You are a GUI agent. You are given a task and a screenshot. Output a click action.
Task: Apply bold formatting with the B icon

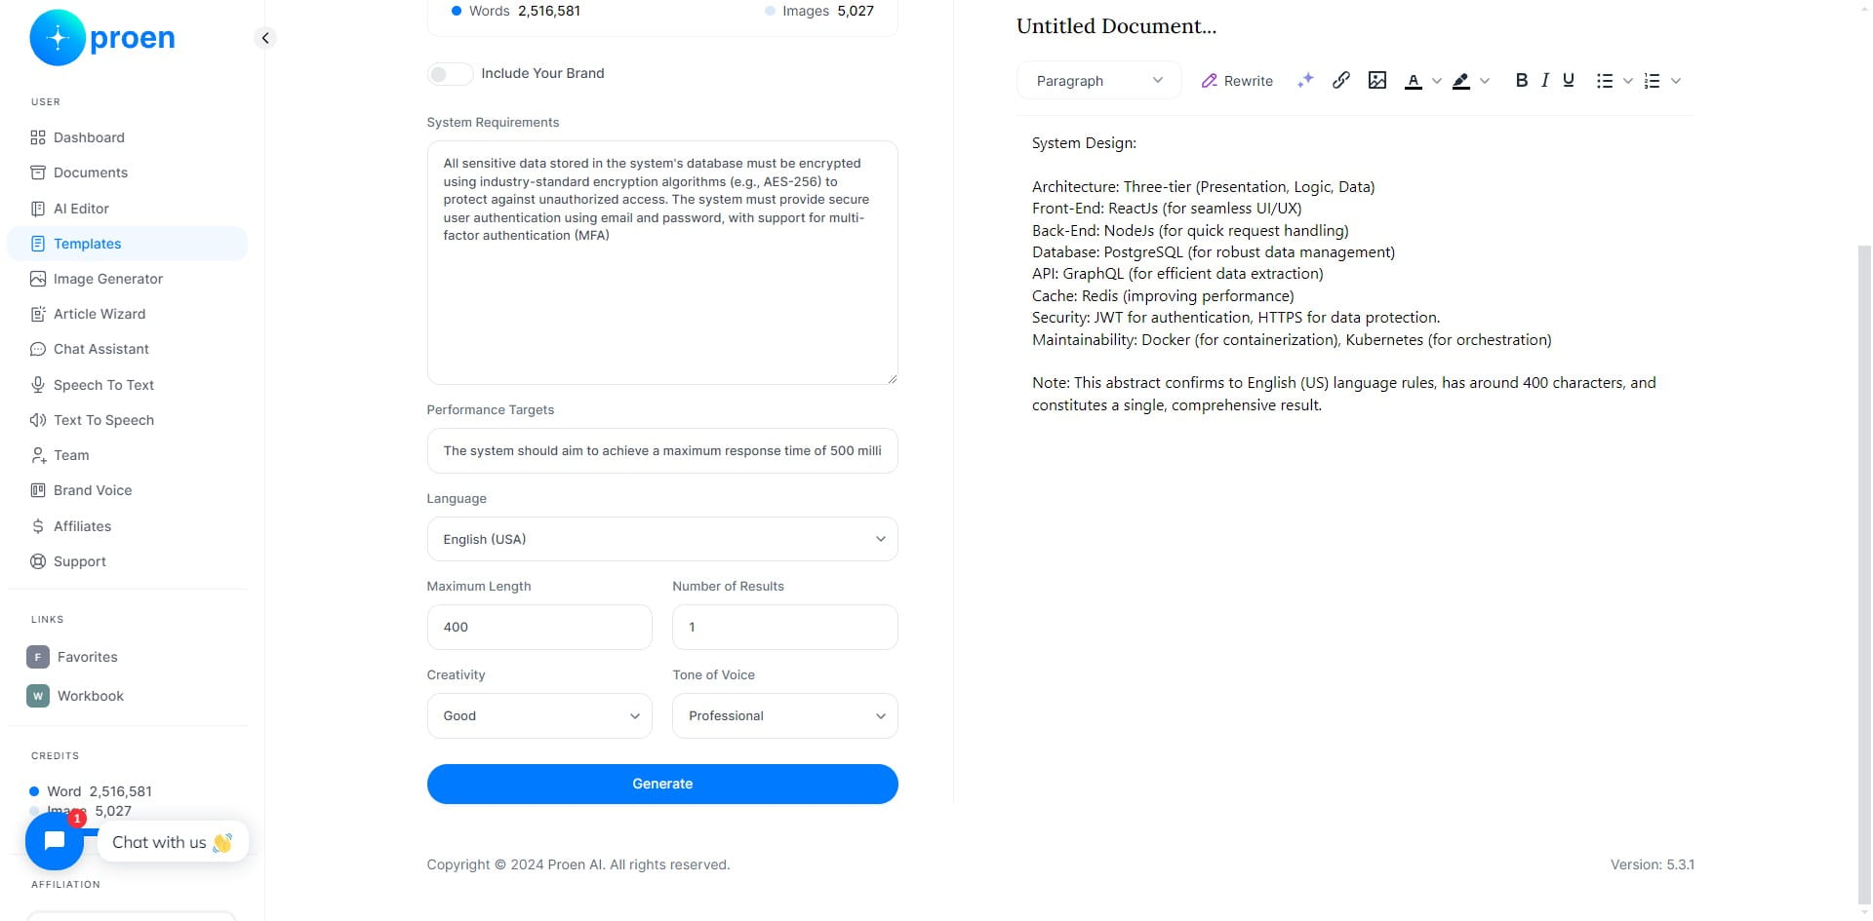1521,80
